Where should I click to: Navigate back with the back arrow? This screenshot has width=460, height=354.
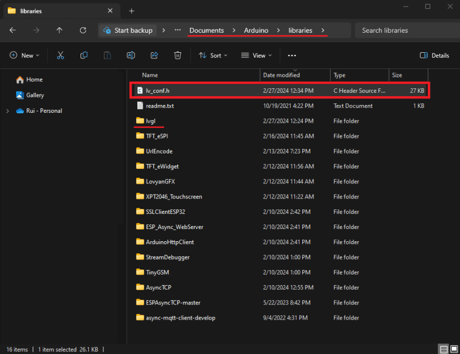[13, 31]
